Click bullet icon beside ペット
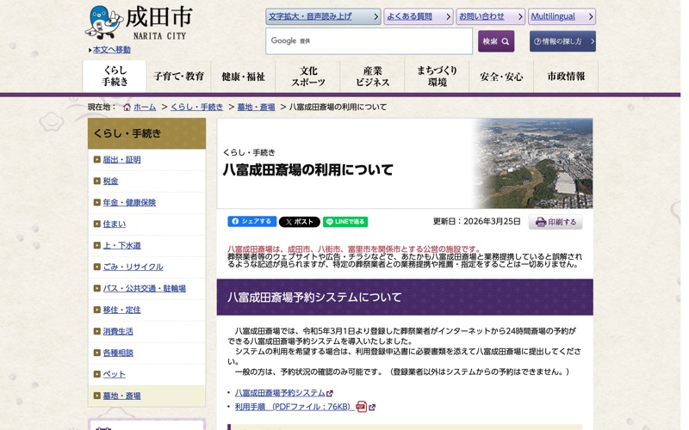689x430 pixels. (97, 374)
